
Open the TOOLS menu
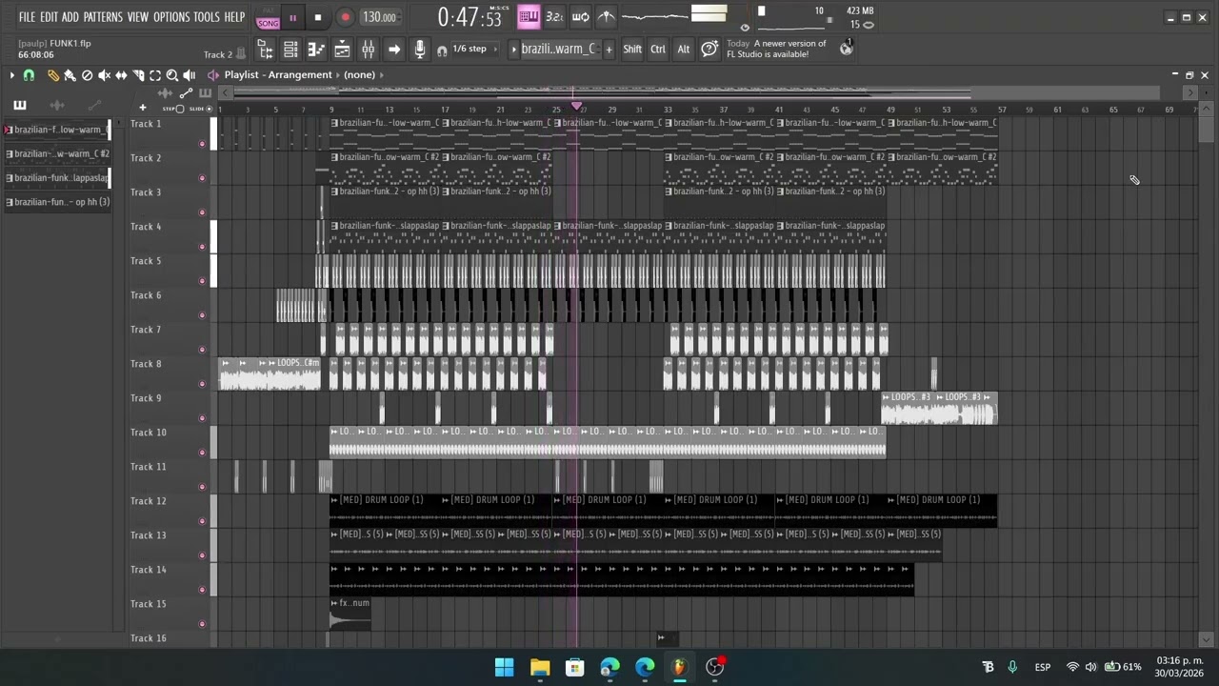[x=207, y=17]
